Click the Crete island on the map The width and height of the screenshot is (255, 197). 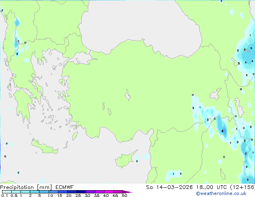pyautogui.click(x=45, y=147)
